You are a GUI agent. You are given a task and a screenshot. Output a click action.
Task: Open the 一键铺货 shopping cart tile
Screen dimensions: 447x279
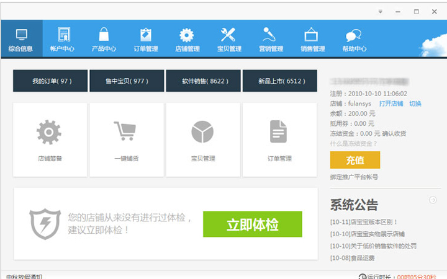pyautogui.click(x=126, y=139)
